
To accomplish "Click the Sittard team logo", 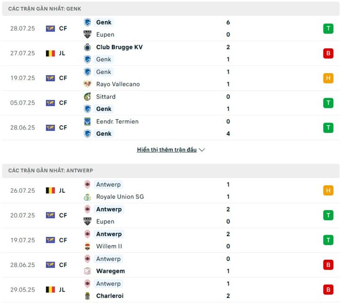I will point(87,97).
